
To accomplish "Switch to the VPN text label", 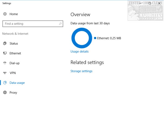I will (13, 73).
